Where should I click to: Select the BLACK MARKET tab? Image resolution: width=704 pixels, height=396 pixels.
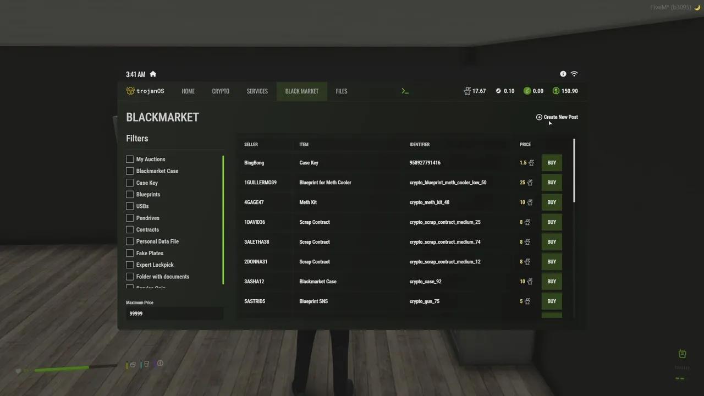coord(301,91)
